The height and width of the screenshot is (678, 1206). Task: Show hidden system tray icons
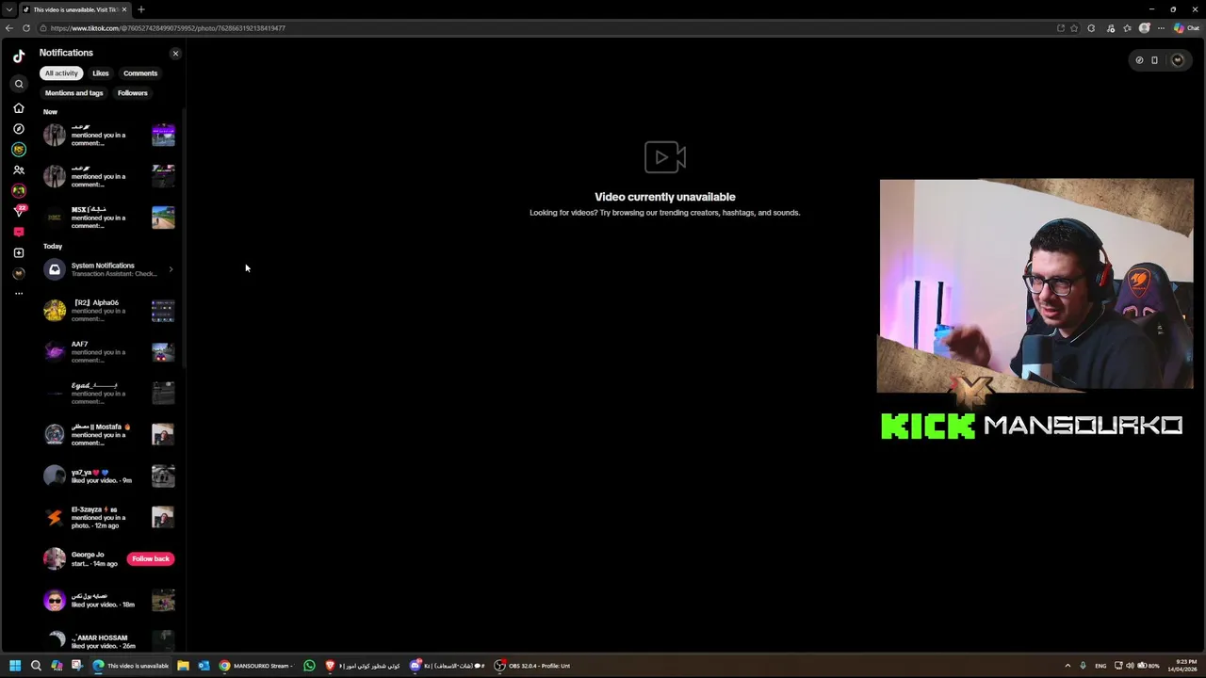pyautogui.click(x=1067, y=666)
